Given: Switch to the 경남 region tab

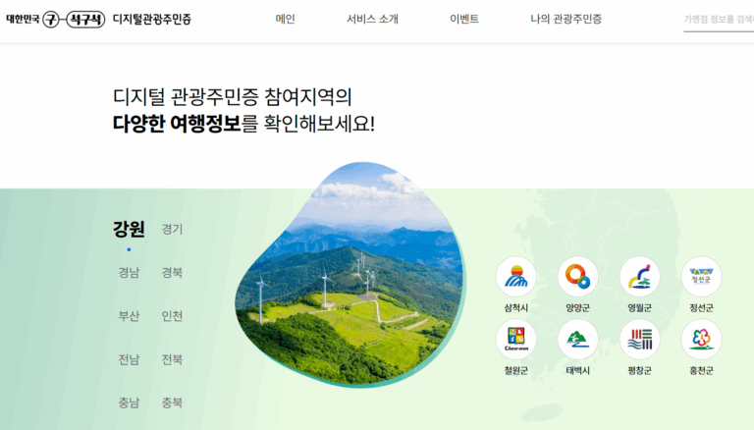Looking at the screenshot, I should click(x=129, y=273).
